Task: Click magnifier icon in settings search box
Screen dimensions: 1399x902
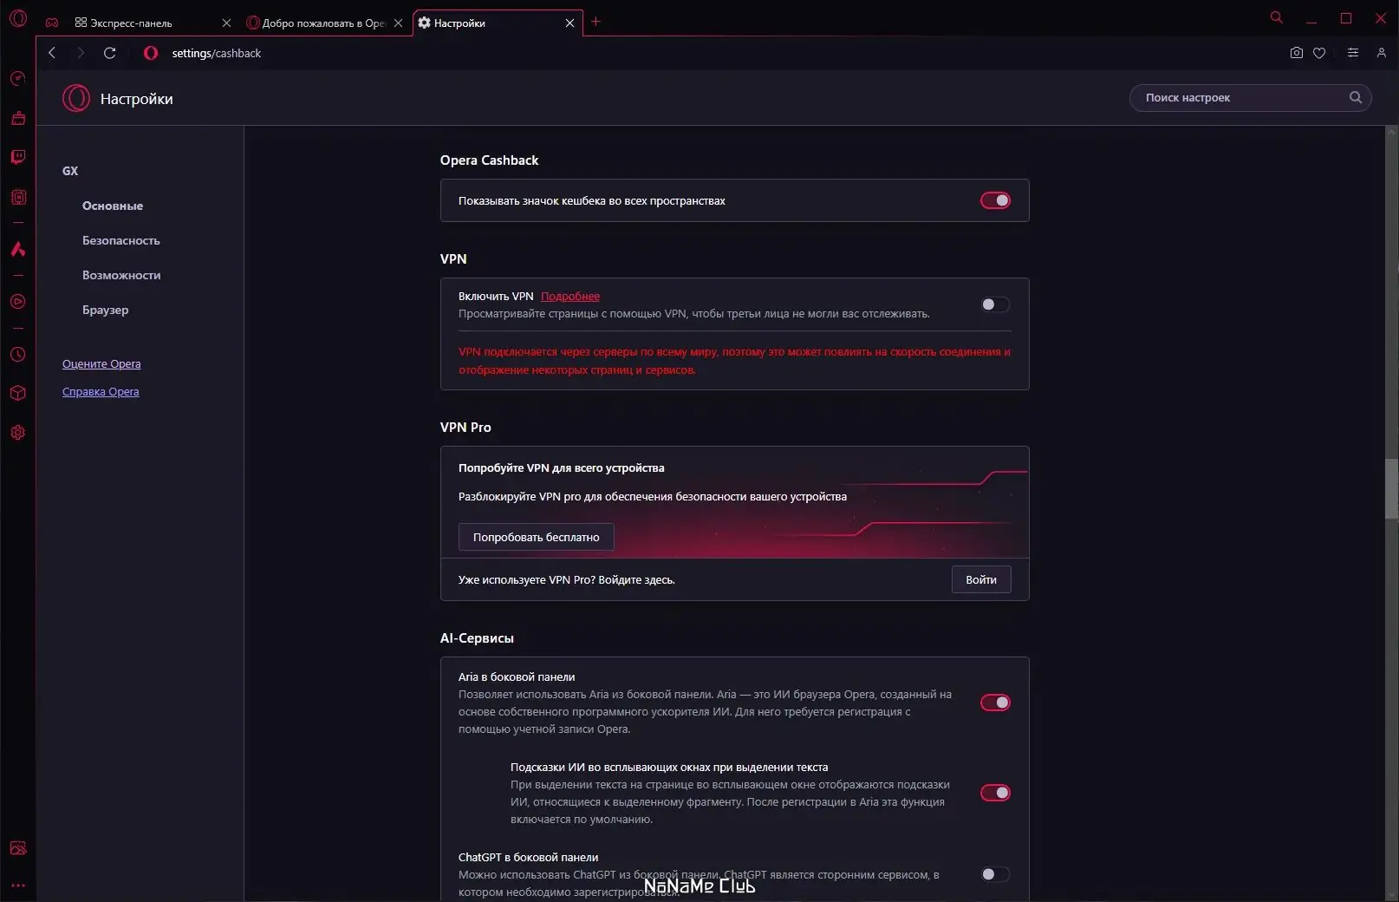Action: click(x=1356, y=97)
